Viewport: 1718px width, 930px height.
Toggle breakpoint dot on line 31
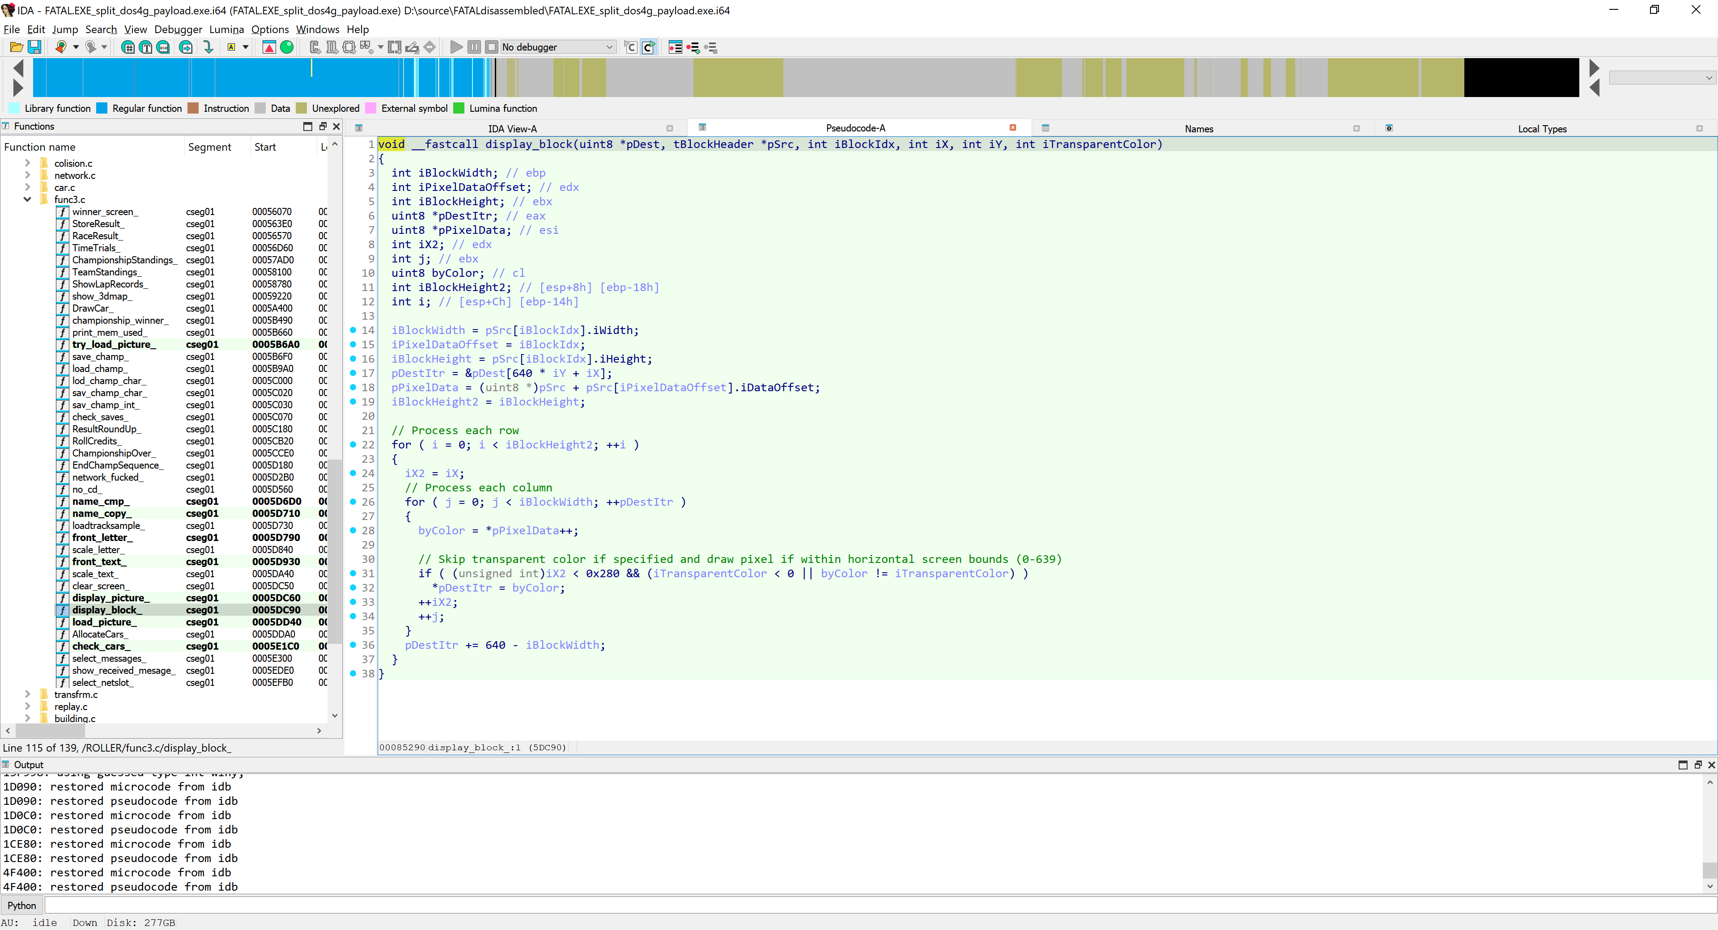353,573
